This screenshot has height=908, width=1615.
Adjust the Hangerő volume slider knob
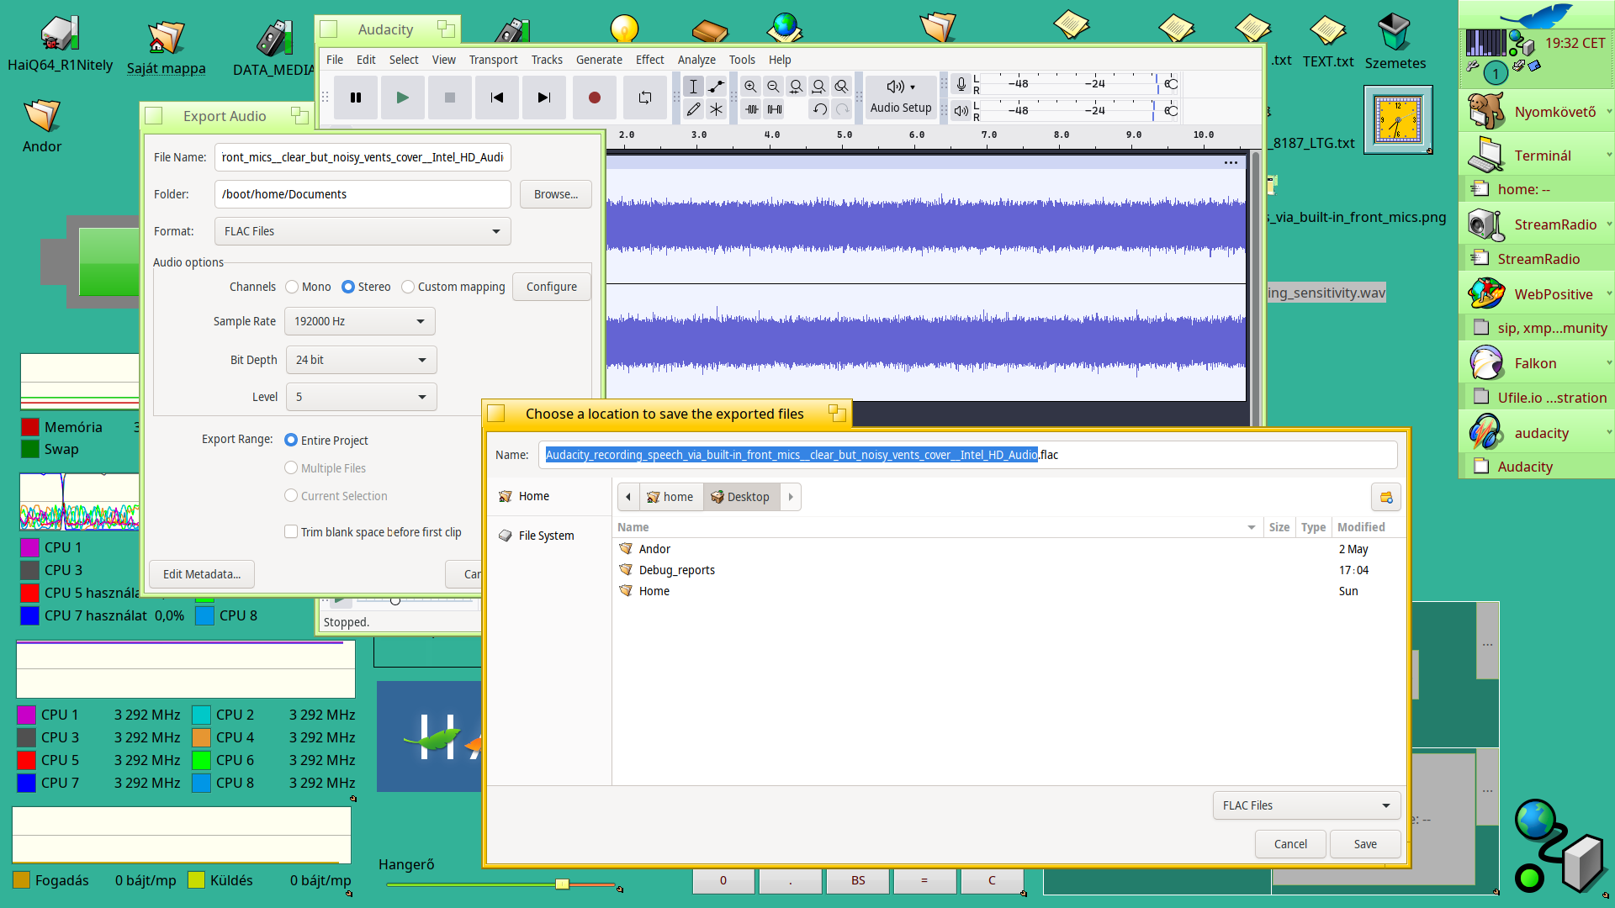tap(562, 884)
